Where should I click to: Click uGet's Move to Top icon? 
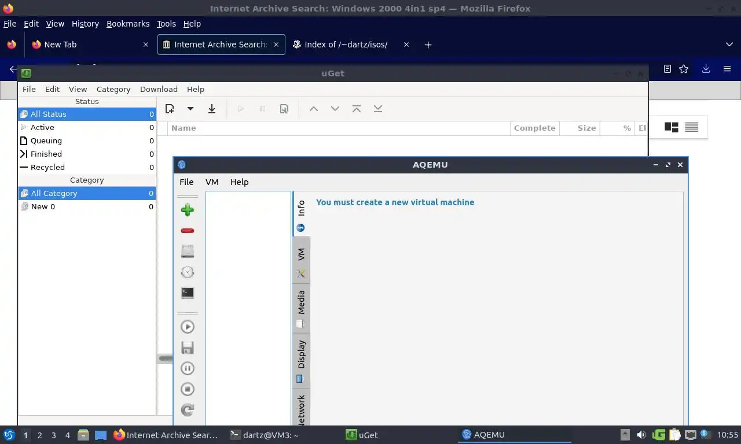(356, 109)
